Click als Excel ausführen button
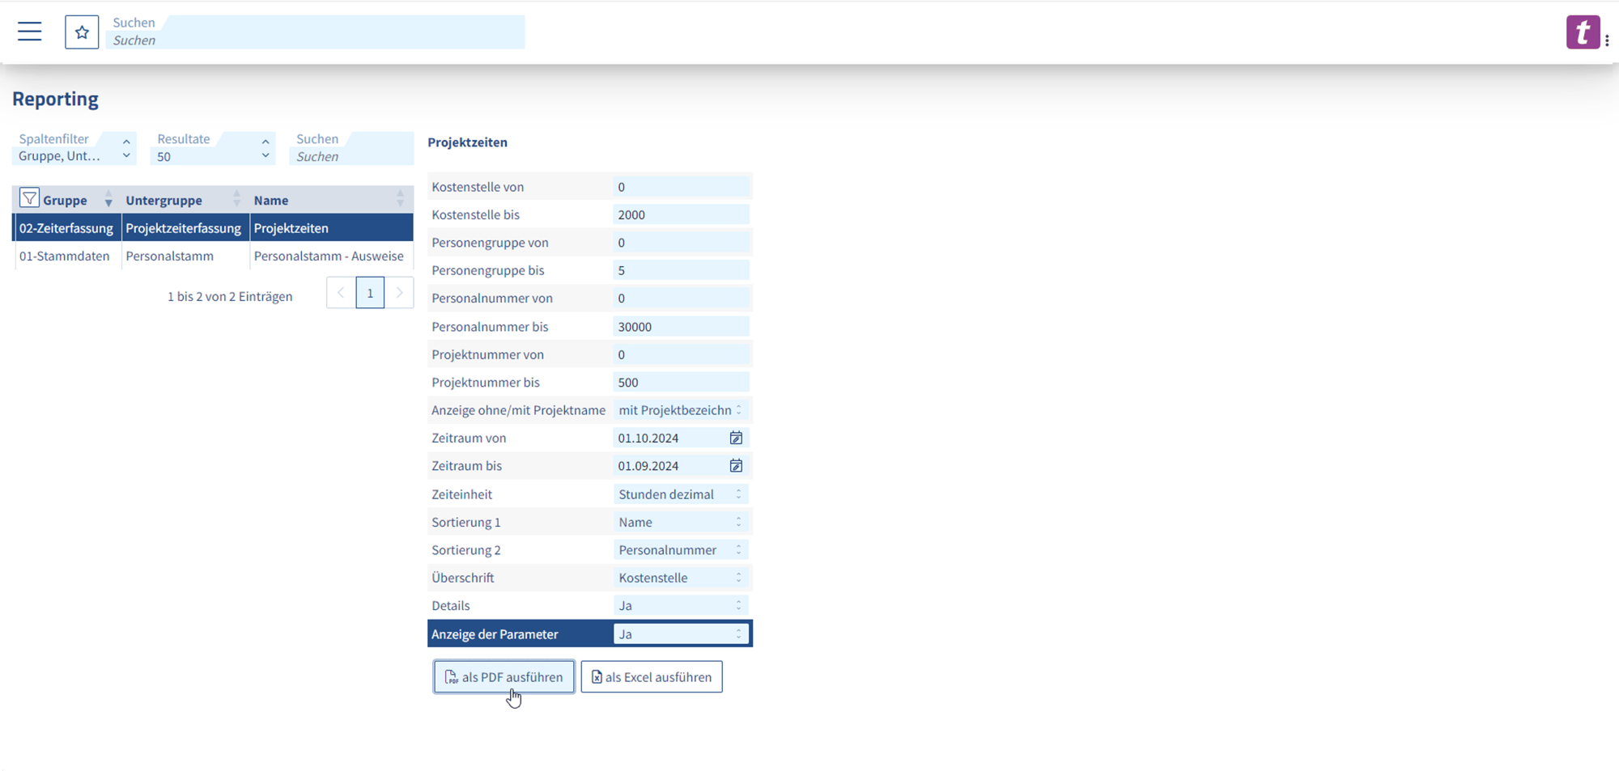The image size is (1619, 771). coord(652,677)
